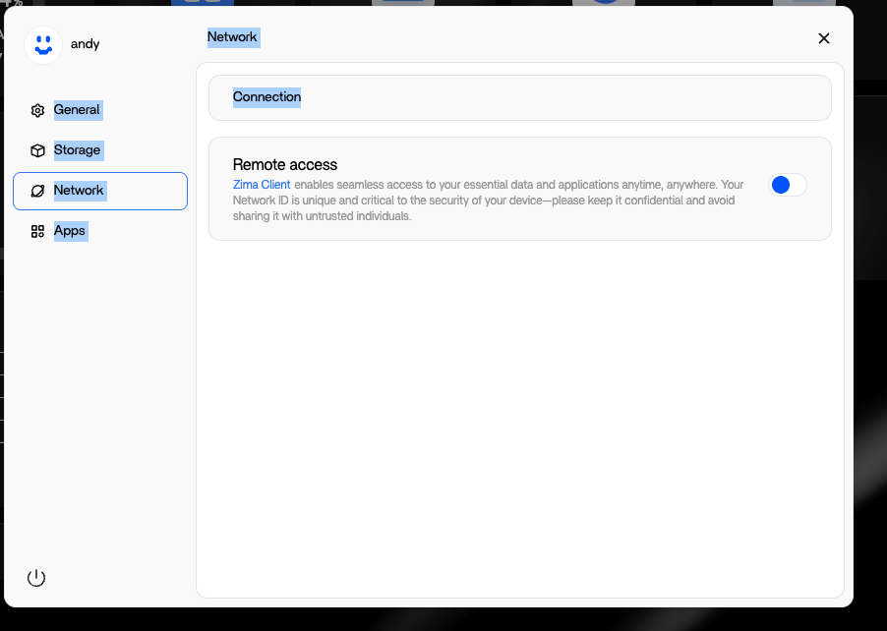Close the settings dialog with the X
Image resolution: width=887 pixels, height=631 pixels.
pyautogui.click(x=824, y=38)
